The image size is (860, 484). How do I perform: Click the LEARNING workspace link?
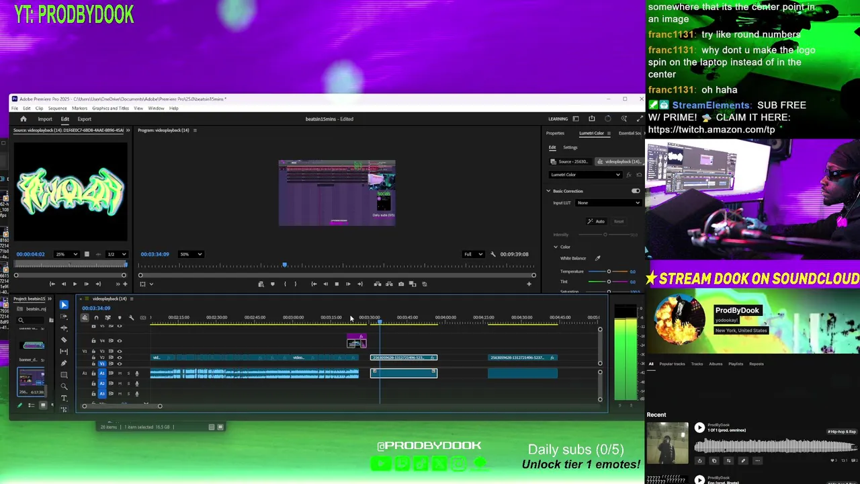pyautogui.click(x=558, y=119)
